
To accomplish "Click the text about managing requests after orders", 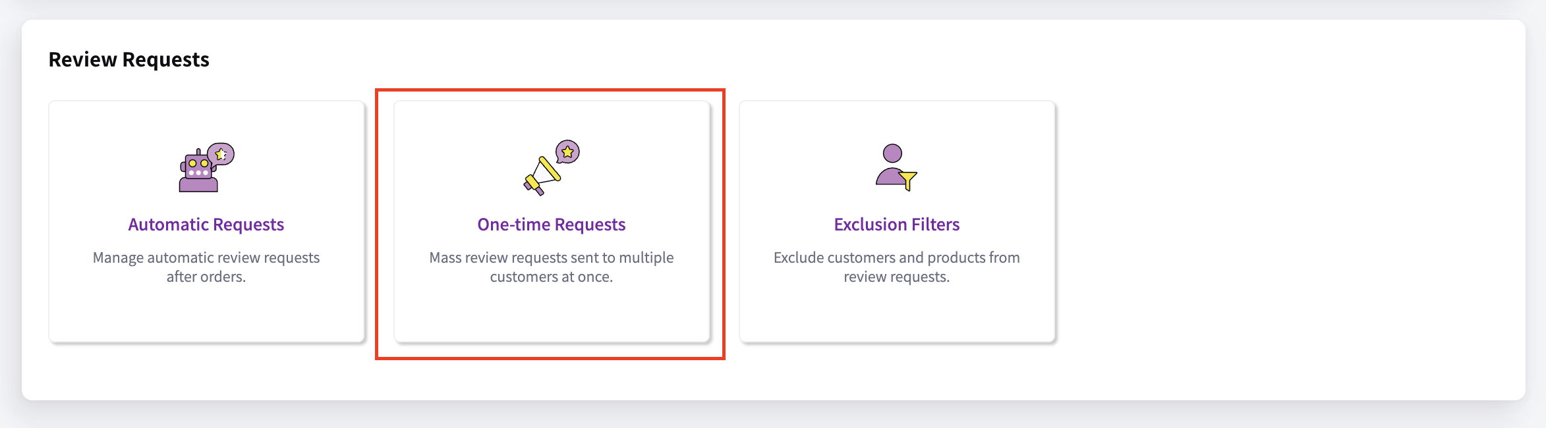I will [206, 267].
